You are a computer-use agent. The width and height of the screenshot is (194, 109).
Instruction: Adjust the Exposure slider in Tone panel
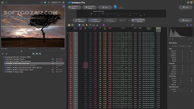pos(182,51)
